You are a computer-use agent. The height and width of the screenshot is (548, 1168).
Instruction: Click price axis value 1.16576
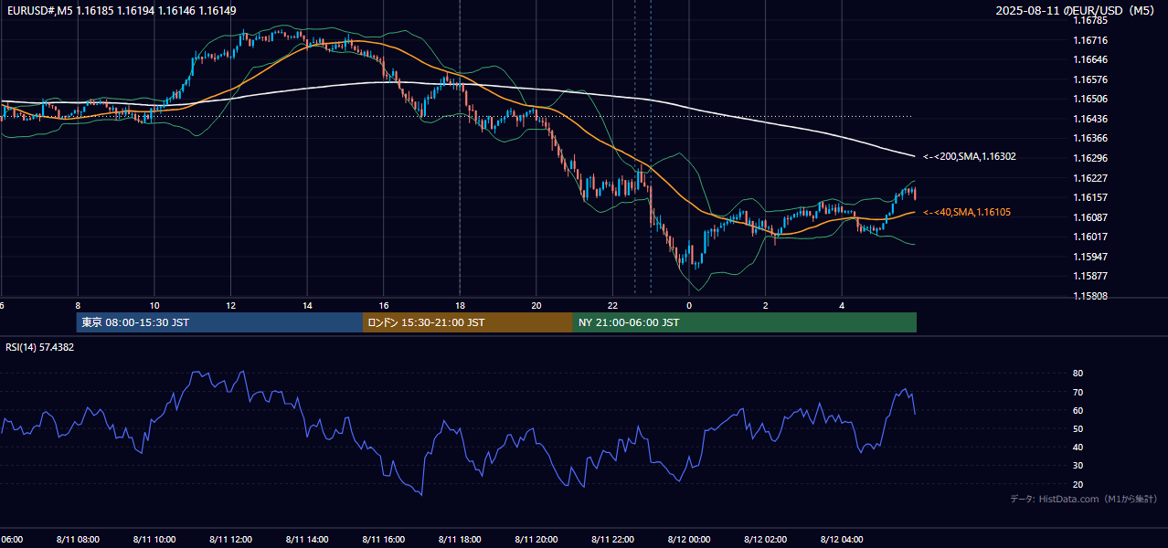[1091, 79]
